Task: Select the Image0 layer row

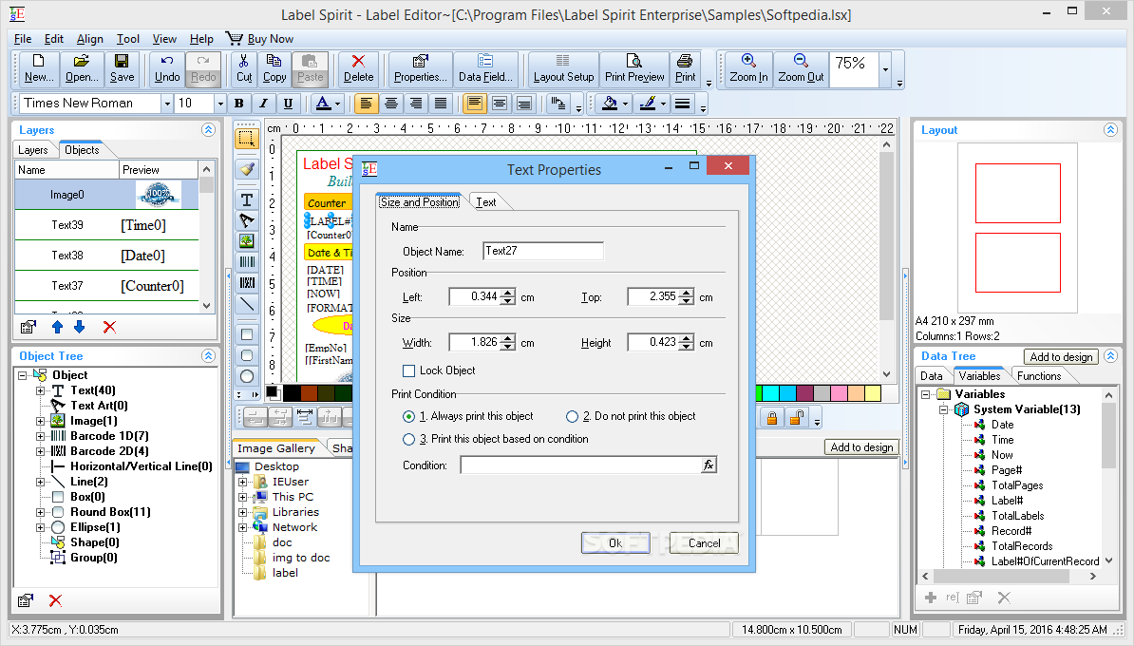Action: [x=106, y=195]
